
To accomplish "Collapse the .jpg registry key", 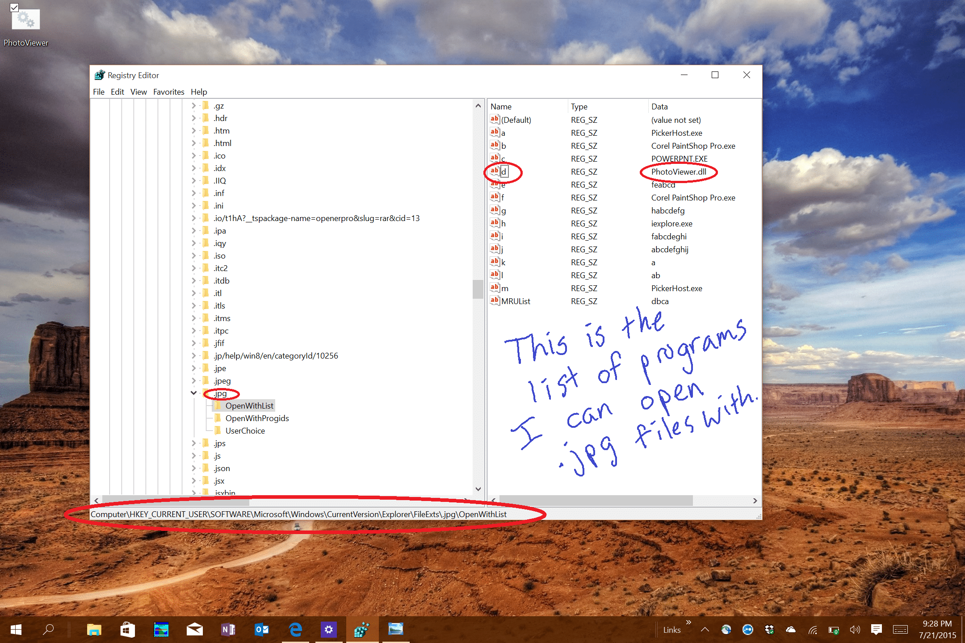I will pyautogui.click(x=193, y=393).
